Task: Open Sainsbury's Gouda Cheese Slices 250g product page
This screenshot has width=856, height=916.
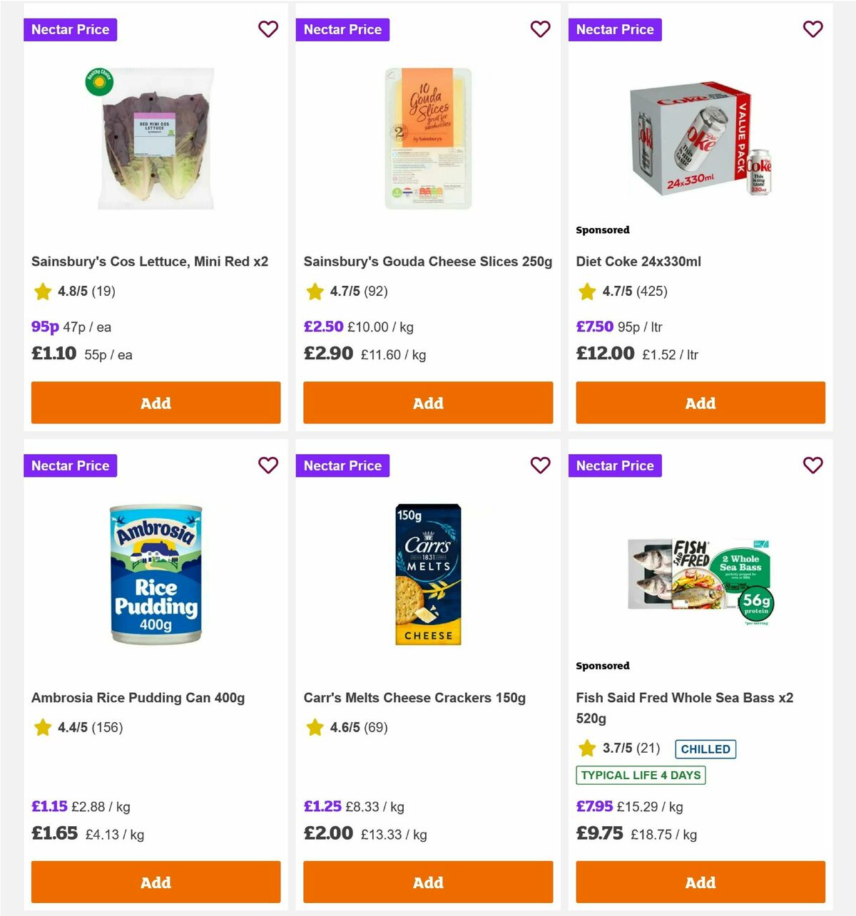Action: [427, 261]
